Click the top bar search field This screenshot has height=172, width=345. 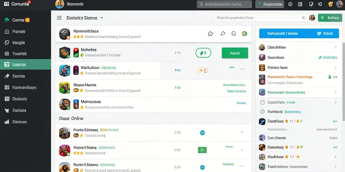point(224,4)
